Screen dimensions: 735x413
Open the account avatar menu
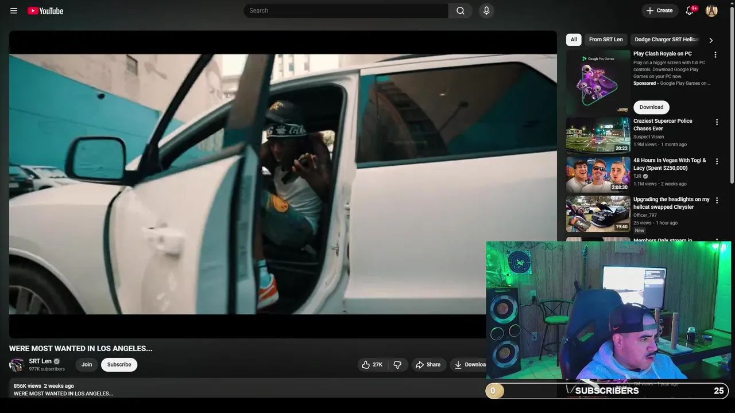coord(711,10)
